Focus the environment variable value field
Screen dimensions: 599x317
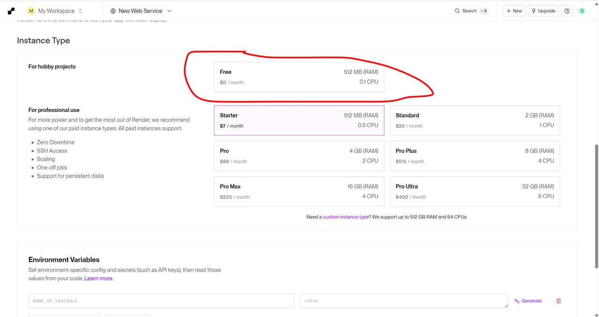pos(404,301)
